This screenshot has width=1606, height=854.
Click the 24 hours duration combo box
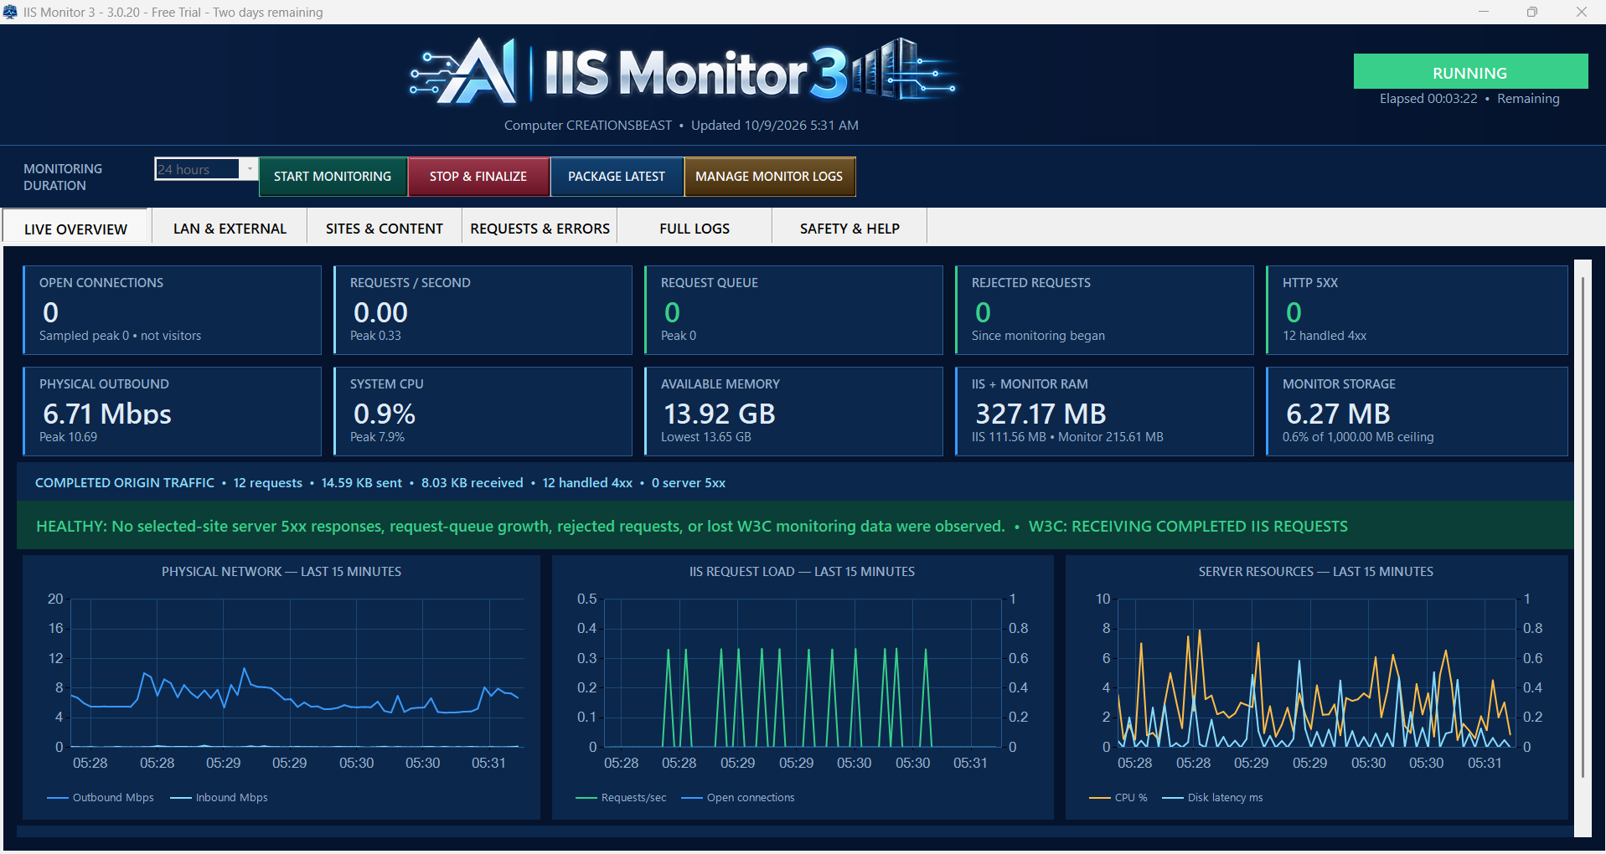coord(206,169)
